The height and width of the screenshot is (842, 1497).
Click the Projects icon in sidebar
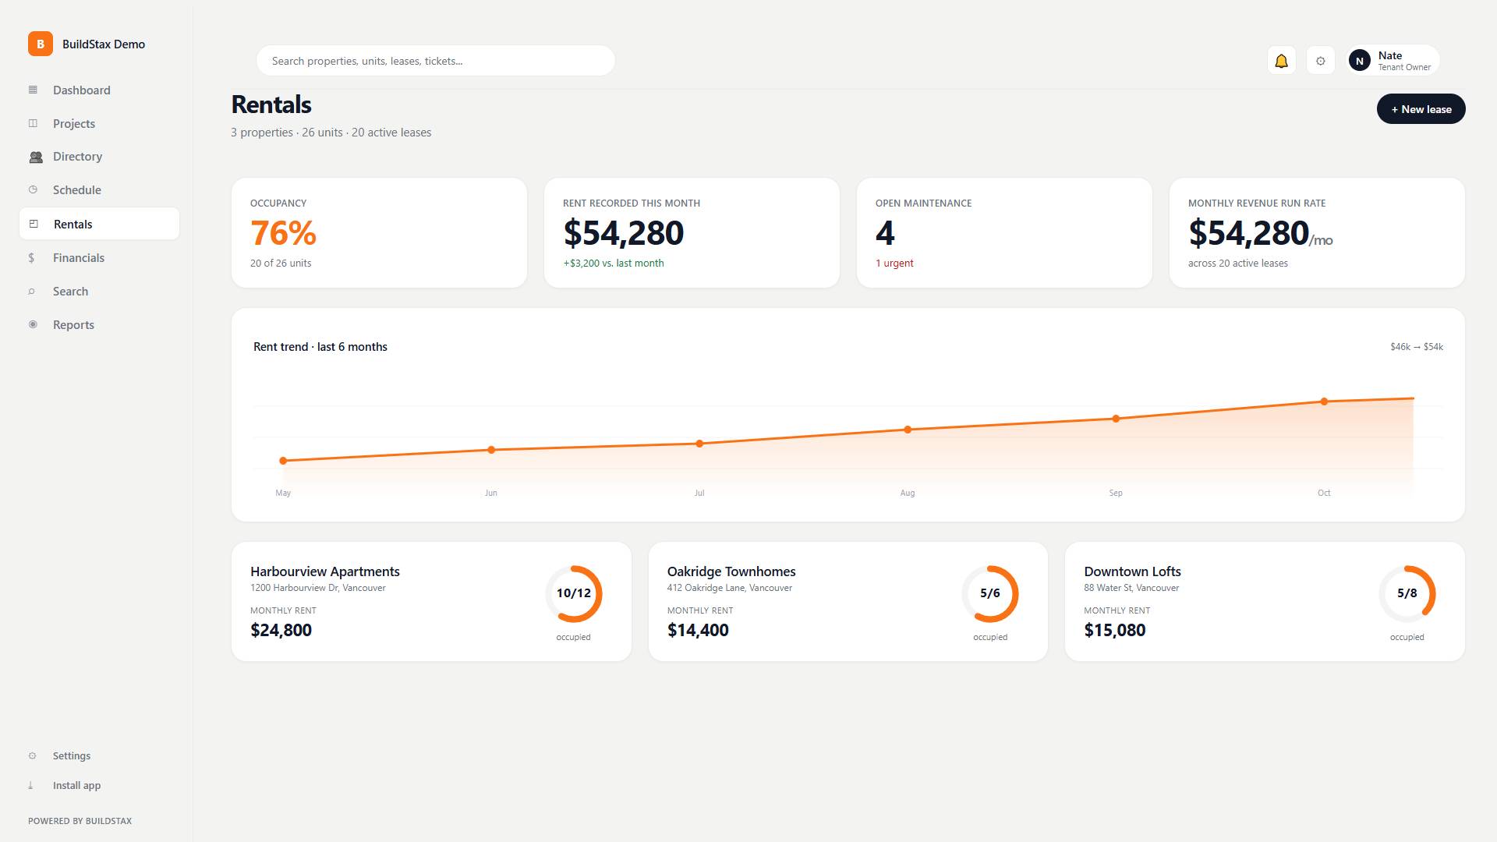(33, 123)
